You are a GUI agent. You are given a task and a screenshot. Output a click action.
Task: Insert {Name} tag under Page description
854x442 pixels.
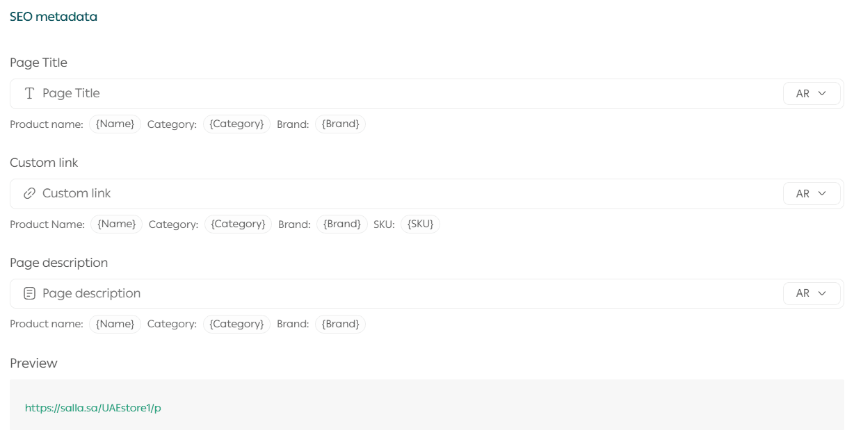coord(115,324)
